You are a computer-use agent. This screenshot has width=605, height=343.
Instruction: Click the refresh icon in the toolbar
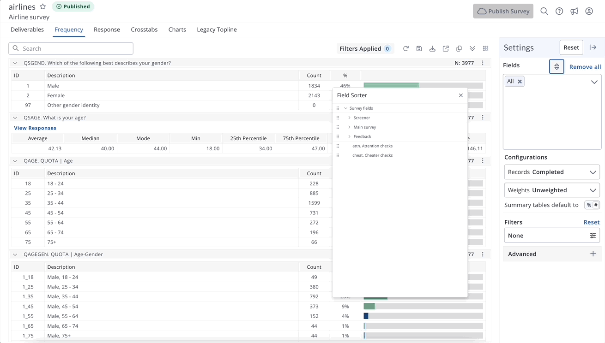tap(405, 48)
